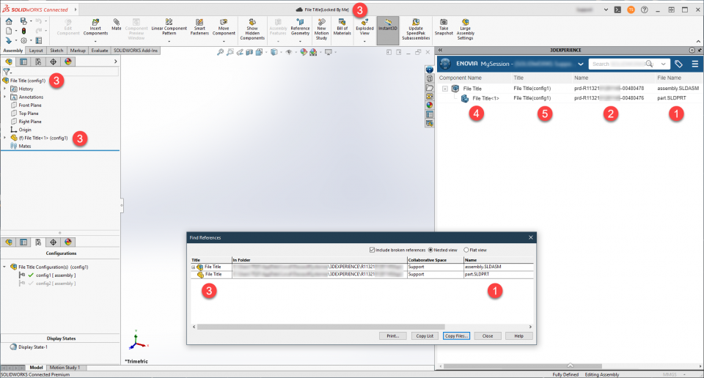This screenshot has height=378, width=704.
Task: Open the options gear icon in quick toolbar
Action: [23, 41]
